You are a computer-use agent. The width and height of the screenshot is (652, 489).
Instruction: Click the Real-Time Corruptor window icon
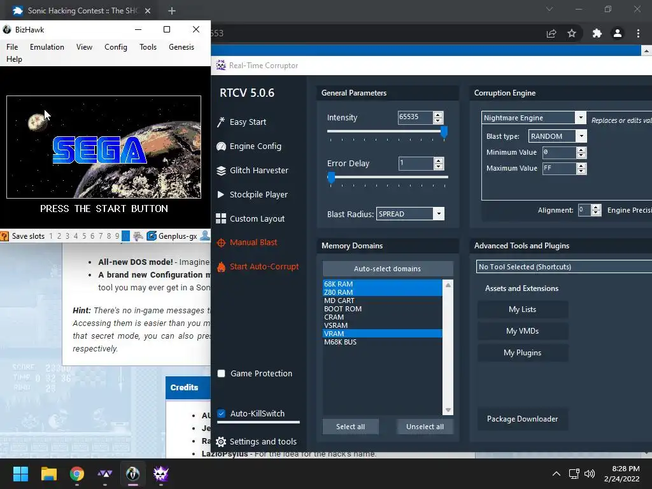220,66
